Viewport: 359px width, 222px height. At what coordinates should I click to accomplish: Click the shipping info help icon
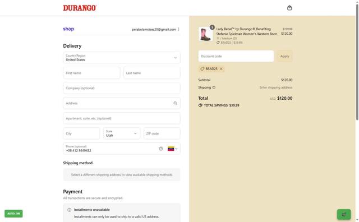(x=214, y=87)
